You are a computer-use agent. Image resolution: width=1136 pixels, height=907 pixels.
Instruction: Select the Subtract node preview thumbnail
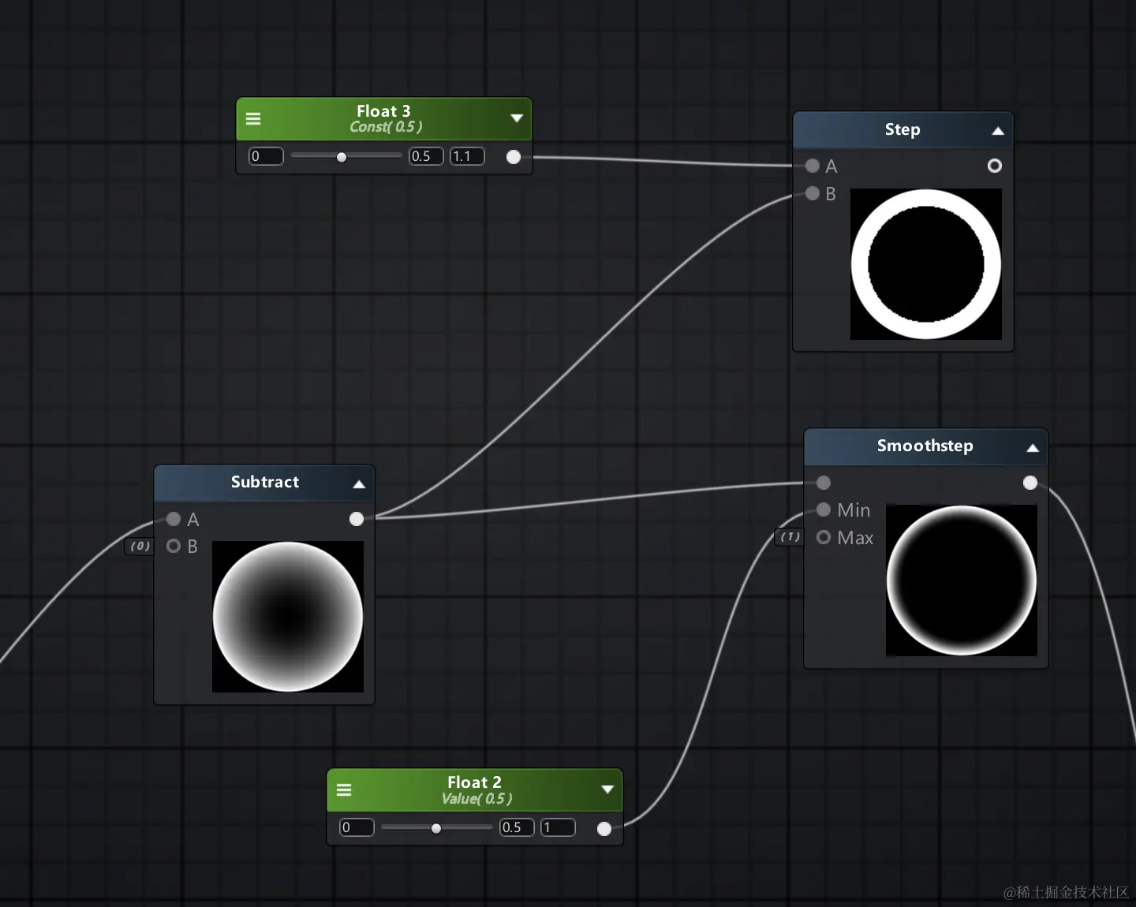pyautogui.click(x=288, y=617)
